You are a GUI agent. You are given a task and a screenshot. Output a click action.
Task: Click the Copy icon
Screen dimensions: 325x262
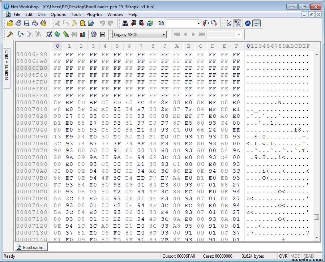pyautogui.click(x=66, y=23)
